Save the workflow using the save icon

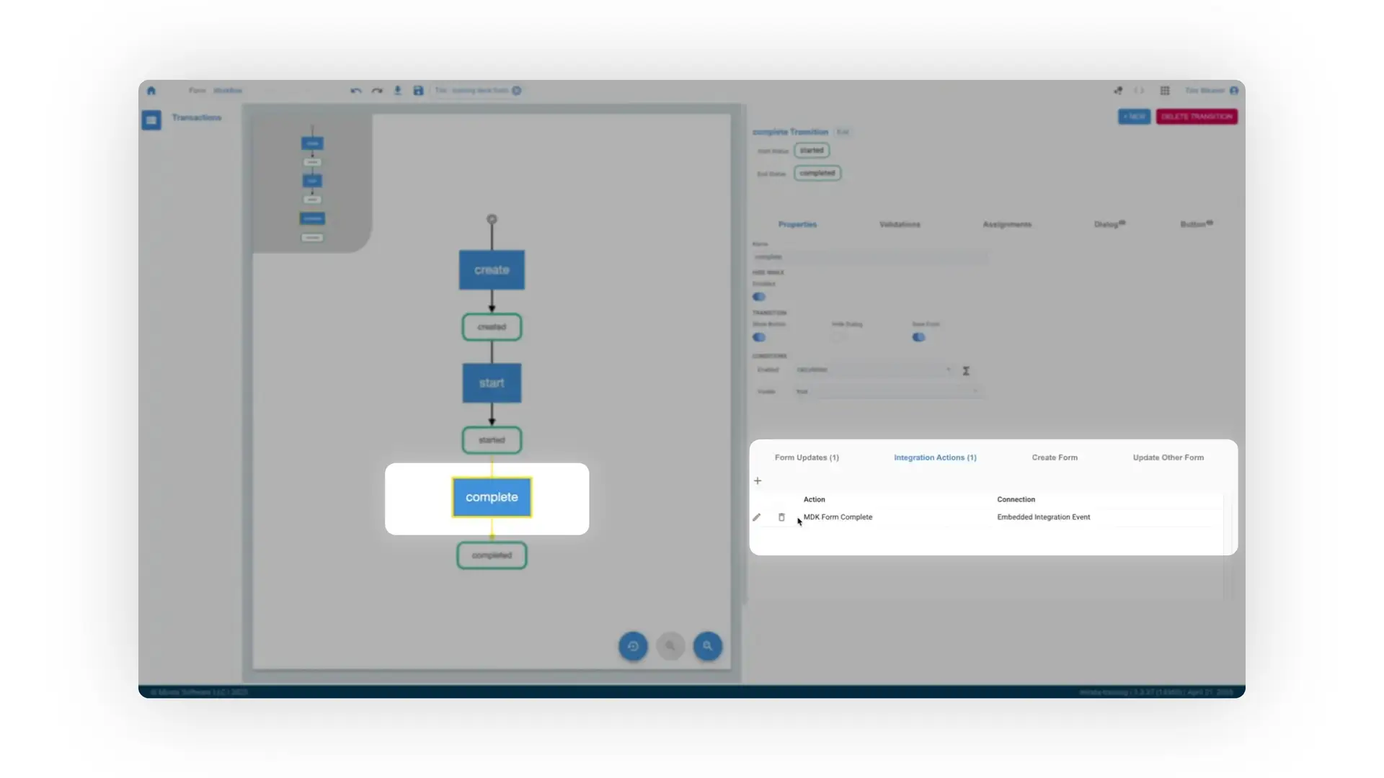418,90
